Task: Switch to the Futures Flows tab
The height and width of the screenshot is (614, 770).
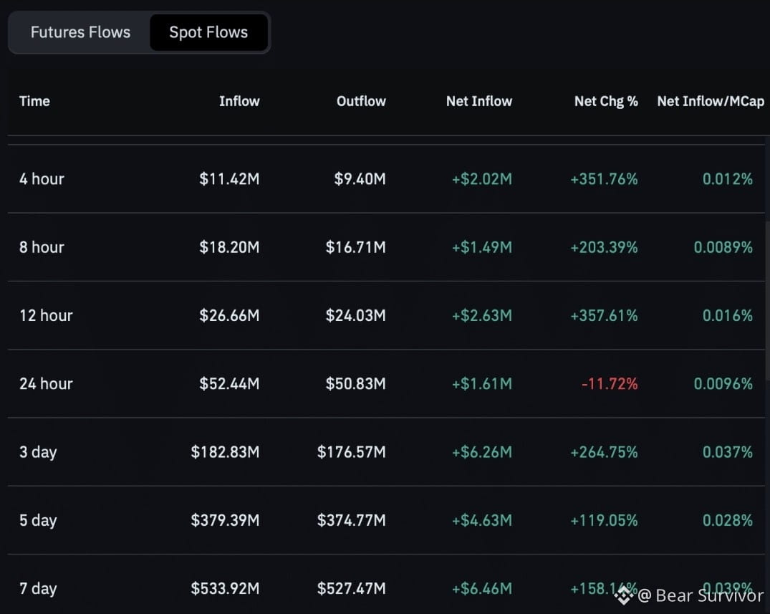Action: pos(80,32)
